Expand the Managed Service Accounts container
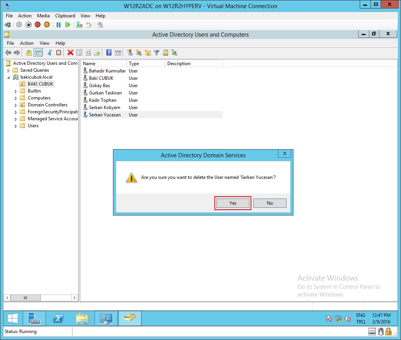 (x=16, y=119)
